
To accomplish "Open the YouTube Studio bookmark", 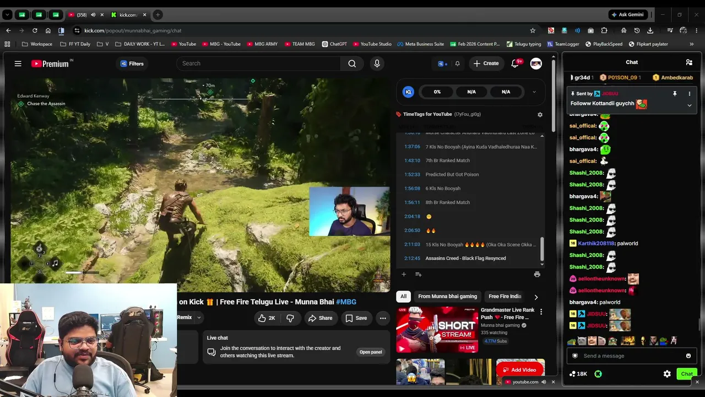I will click(x=372, y=44).
